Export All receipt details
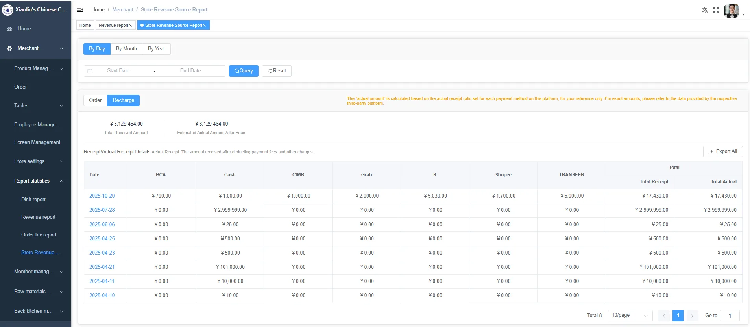This screenshot has height=327, width=750. (x=723, y=151)
